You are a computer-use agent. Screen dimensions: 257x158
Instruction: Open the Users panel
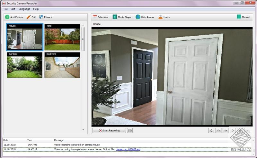(164, 17)
